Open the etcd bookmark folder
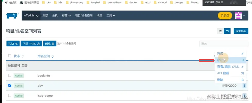Screen dimensions: 252x103 click(145, 3)
